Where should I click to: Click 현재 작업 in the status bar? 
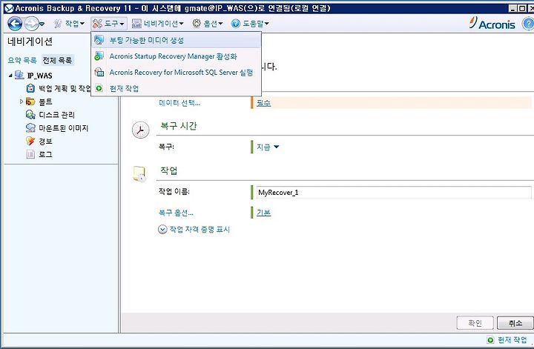[x=512, y=339]
